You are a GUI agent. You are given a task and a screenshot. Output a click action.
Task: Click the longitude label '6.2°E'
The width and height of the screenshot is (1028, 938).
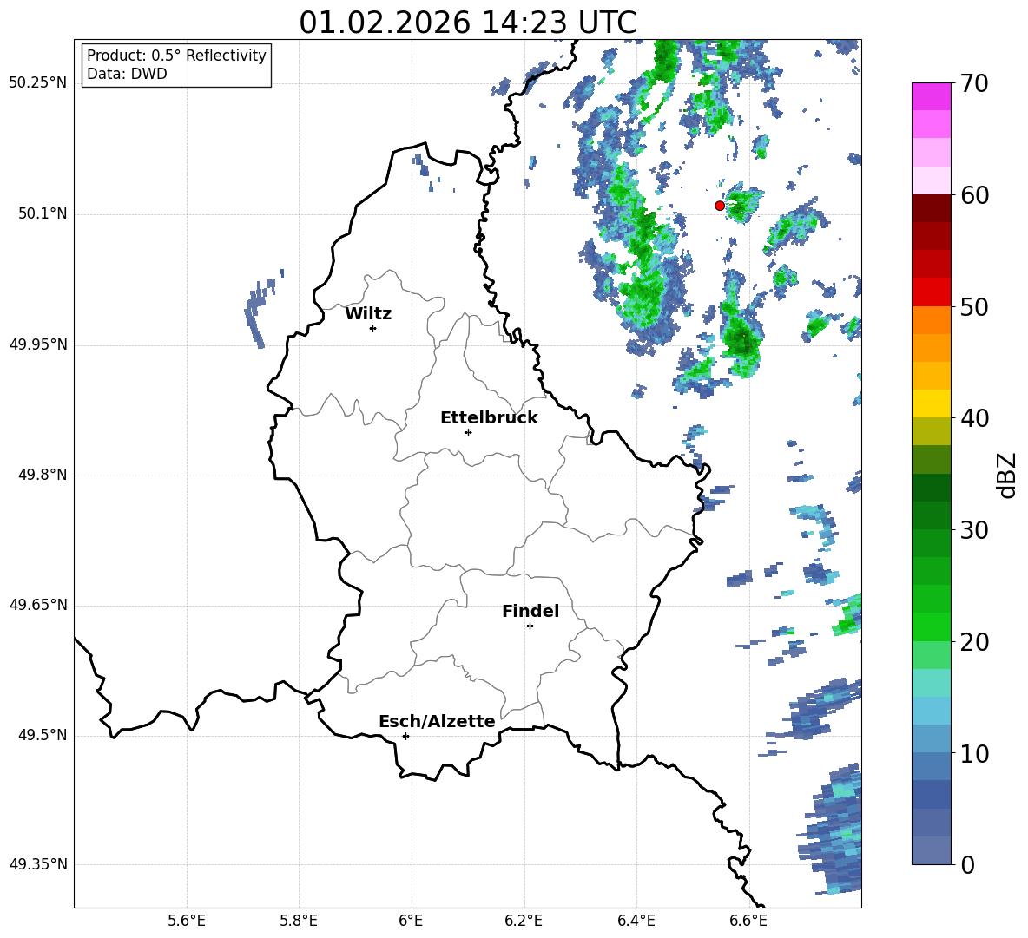(524, 921)
